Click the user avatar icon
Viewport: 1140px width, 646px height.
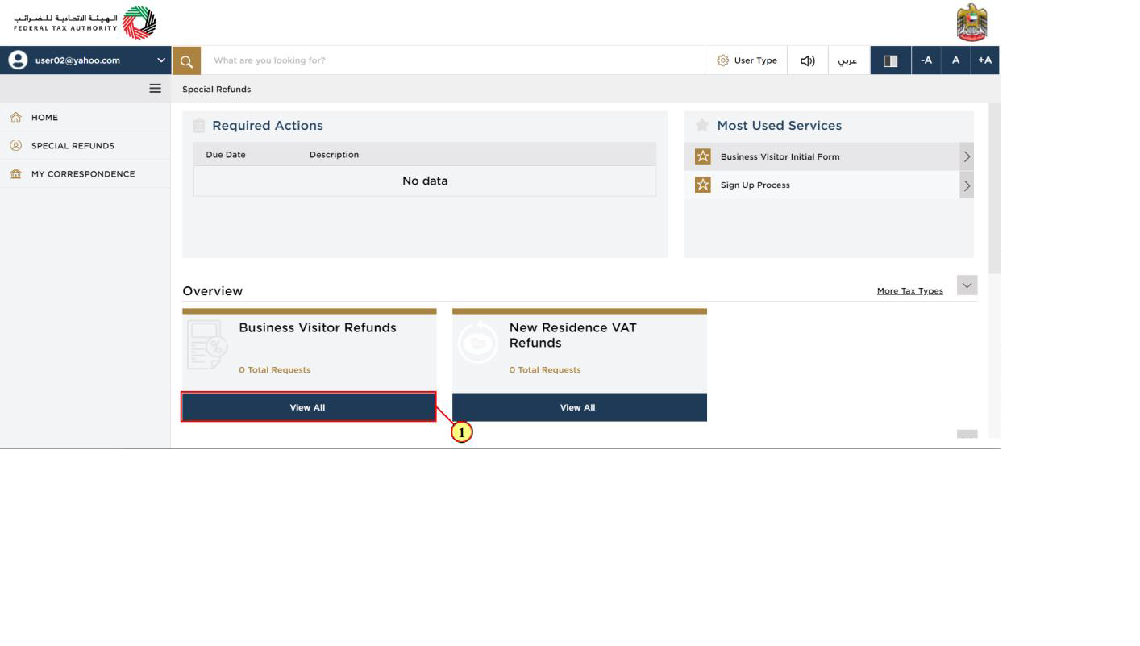[18, 60]
